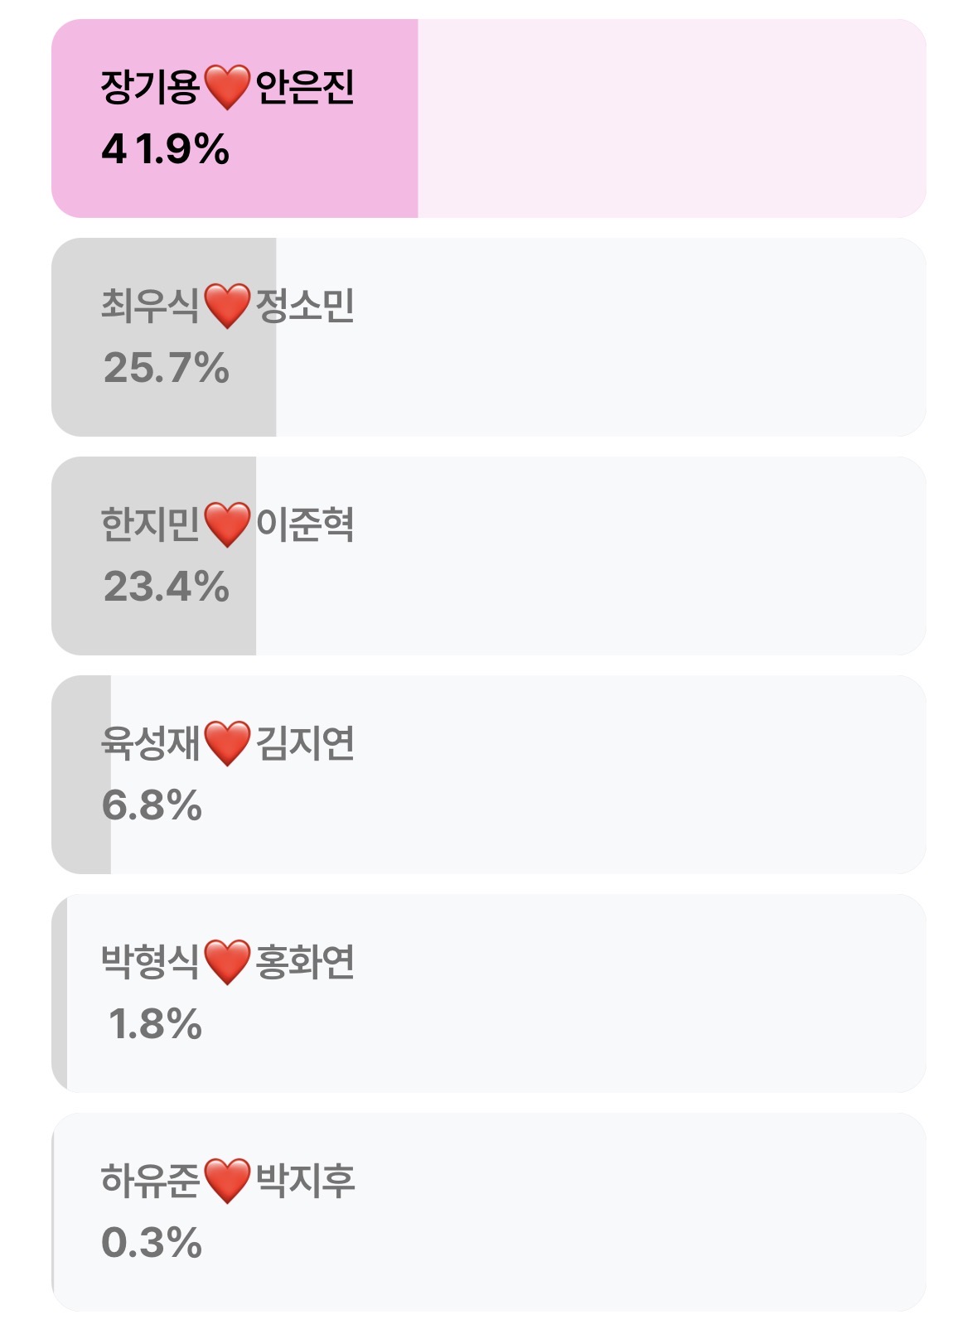977x1334 pixels.
Task: Click the heart between 육성재 and 김지연
Action: (226, 743)
